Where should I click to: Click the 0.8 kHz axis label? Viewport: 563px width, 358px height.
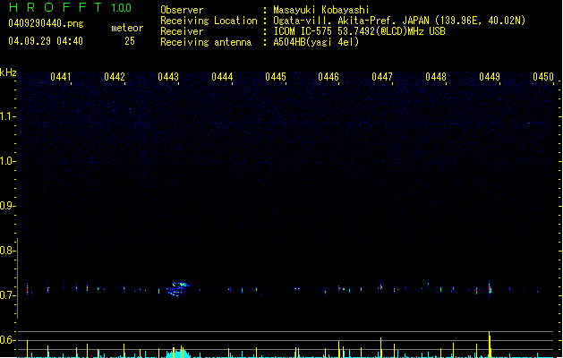[8, 251]
